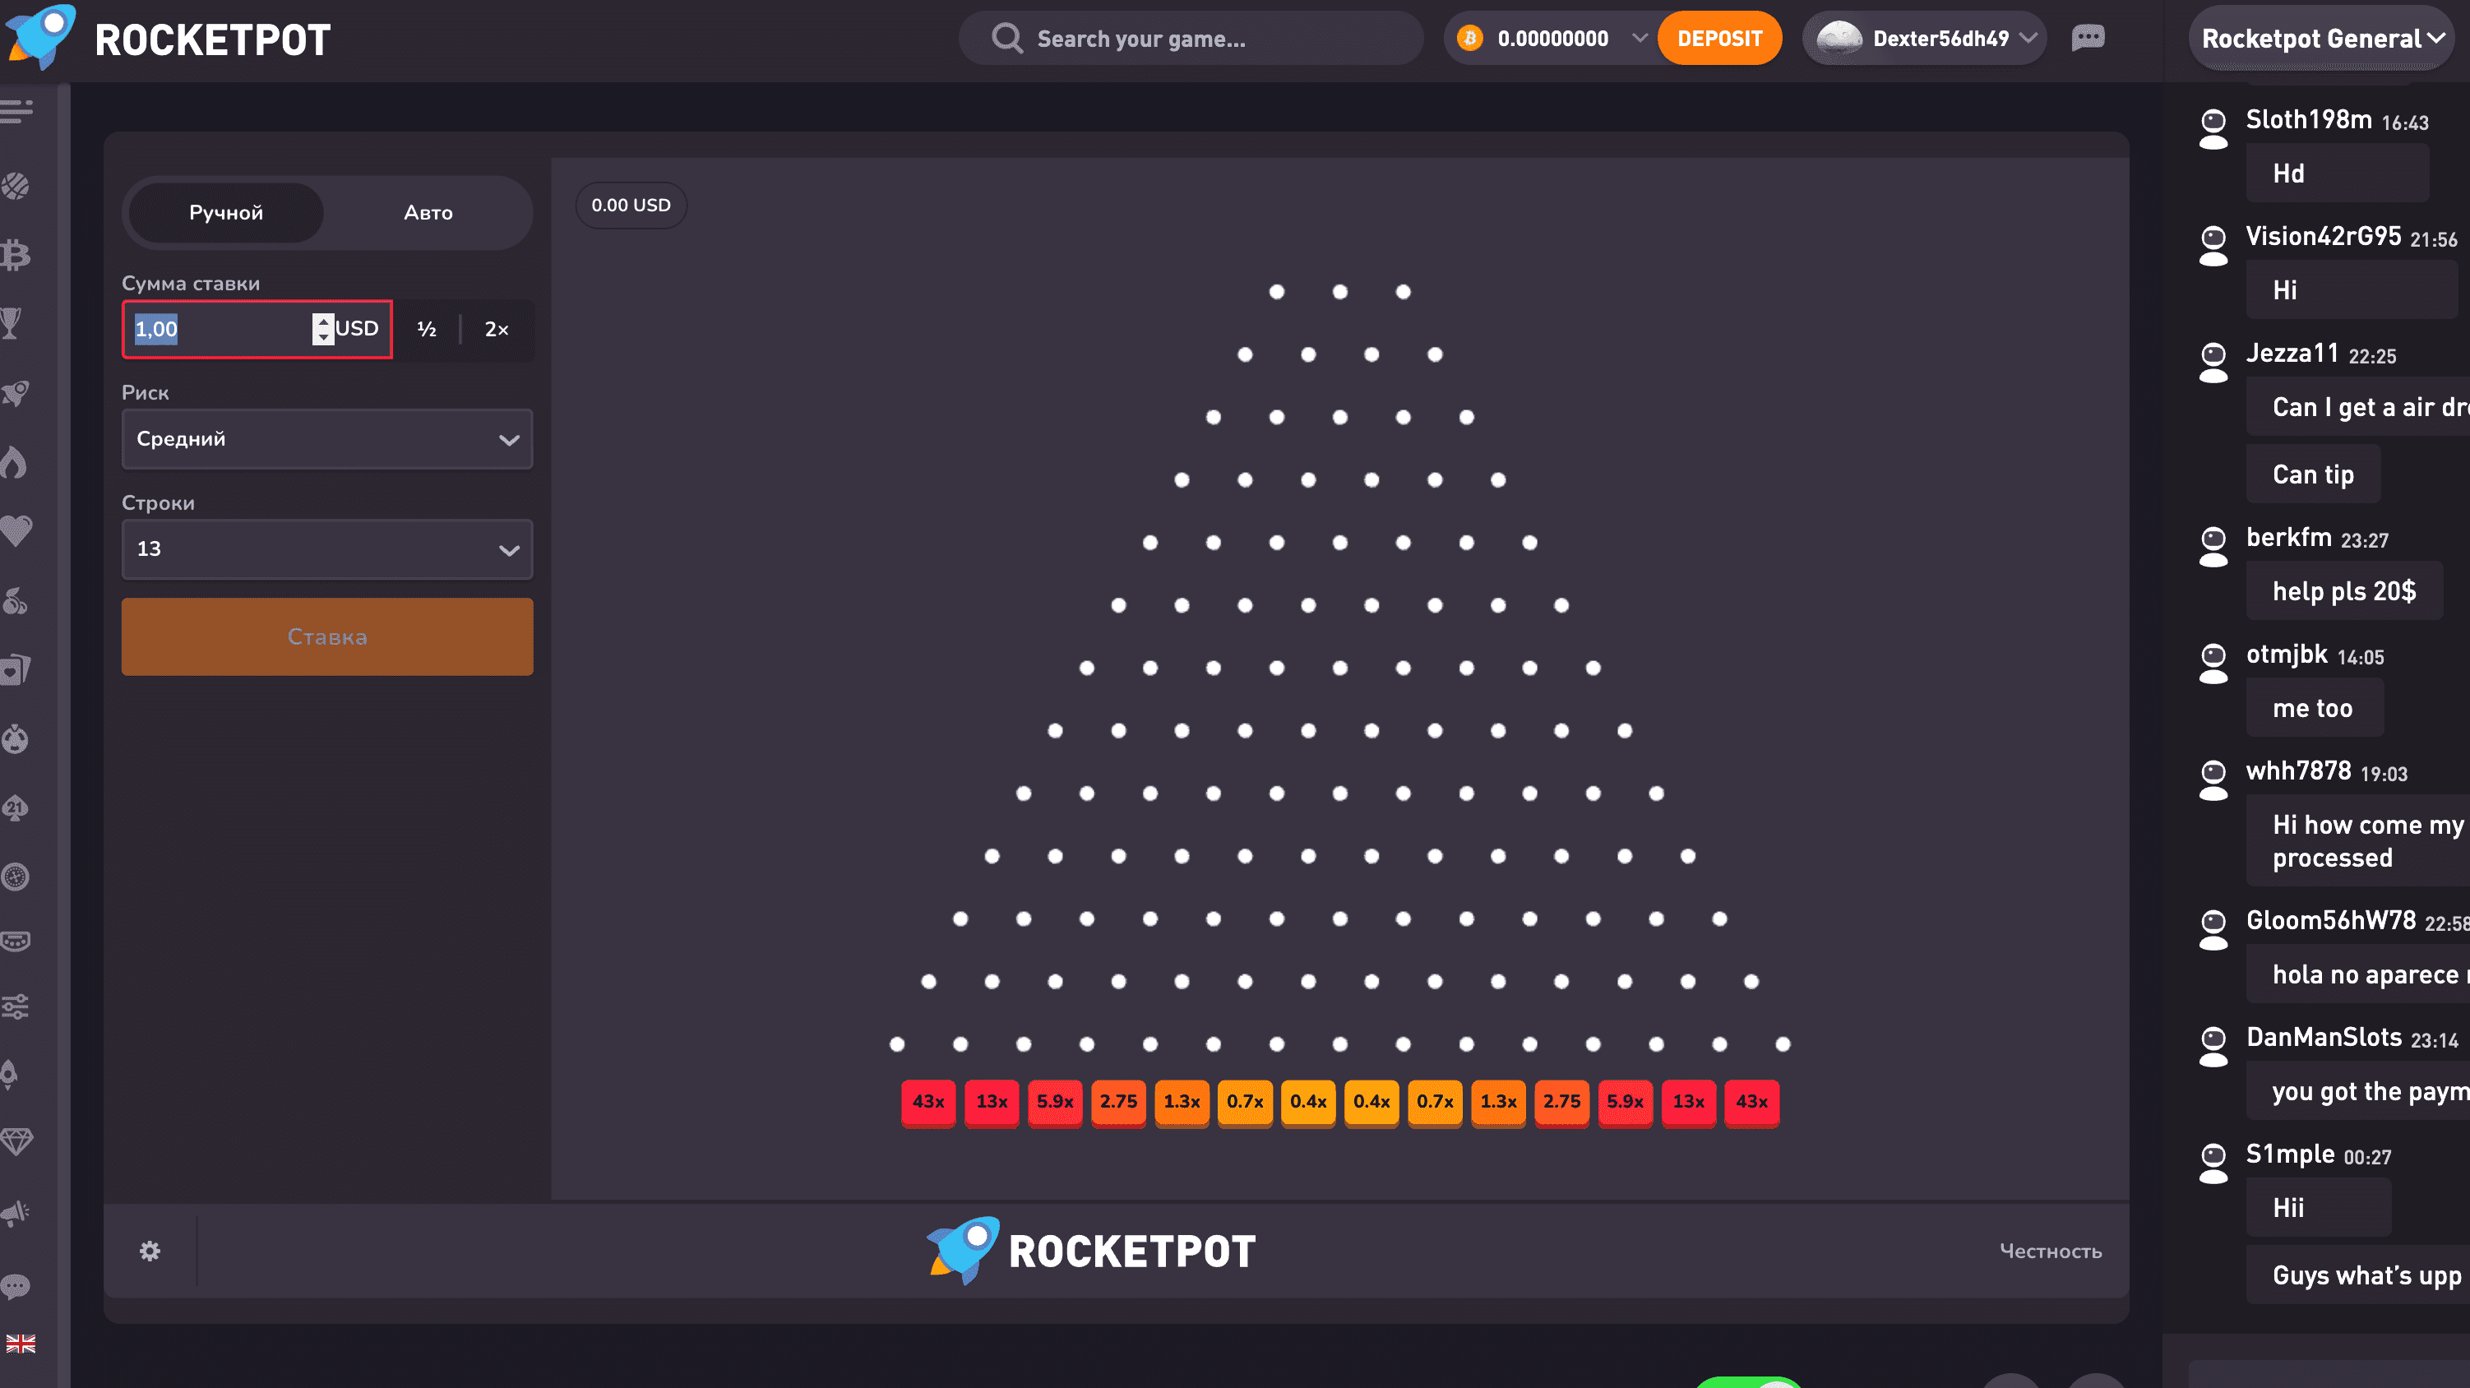Open the card games icon in sidebar

pyautogui.click(x=17, y=669)
